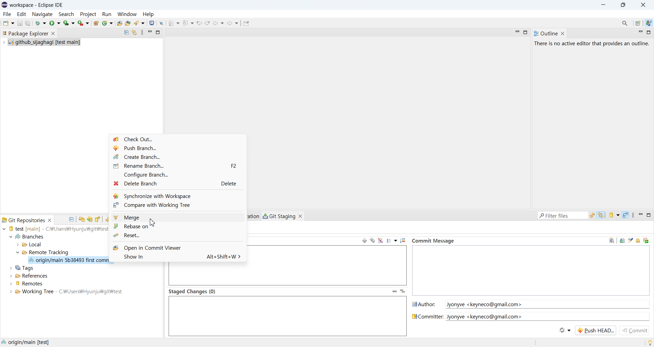
Task: Toggle Amend previous commit
Action: (622, 241)
